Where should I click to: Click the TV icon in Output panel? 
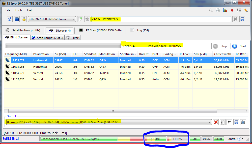tap(243, 122)
